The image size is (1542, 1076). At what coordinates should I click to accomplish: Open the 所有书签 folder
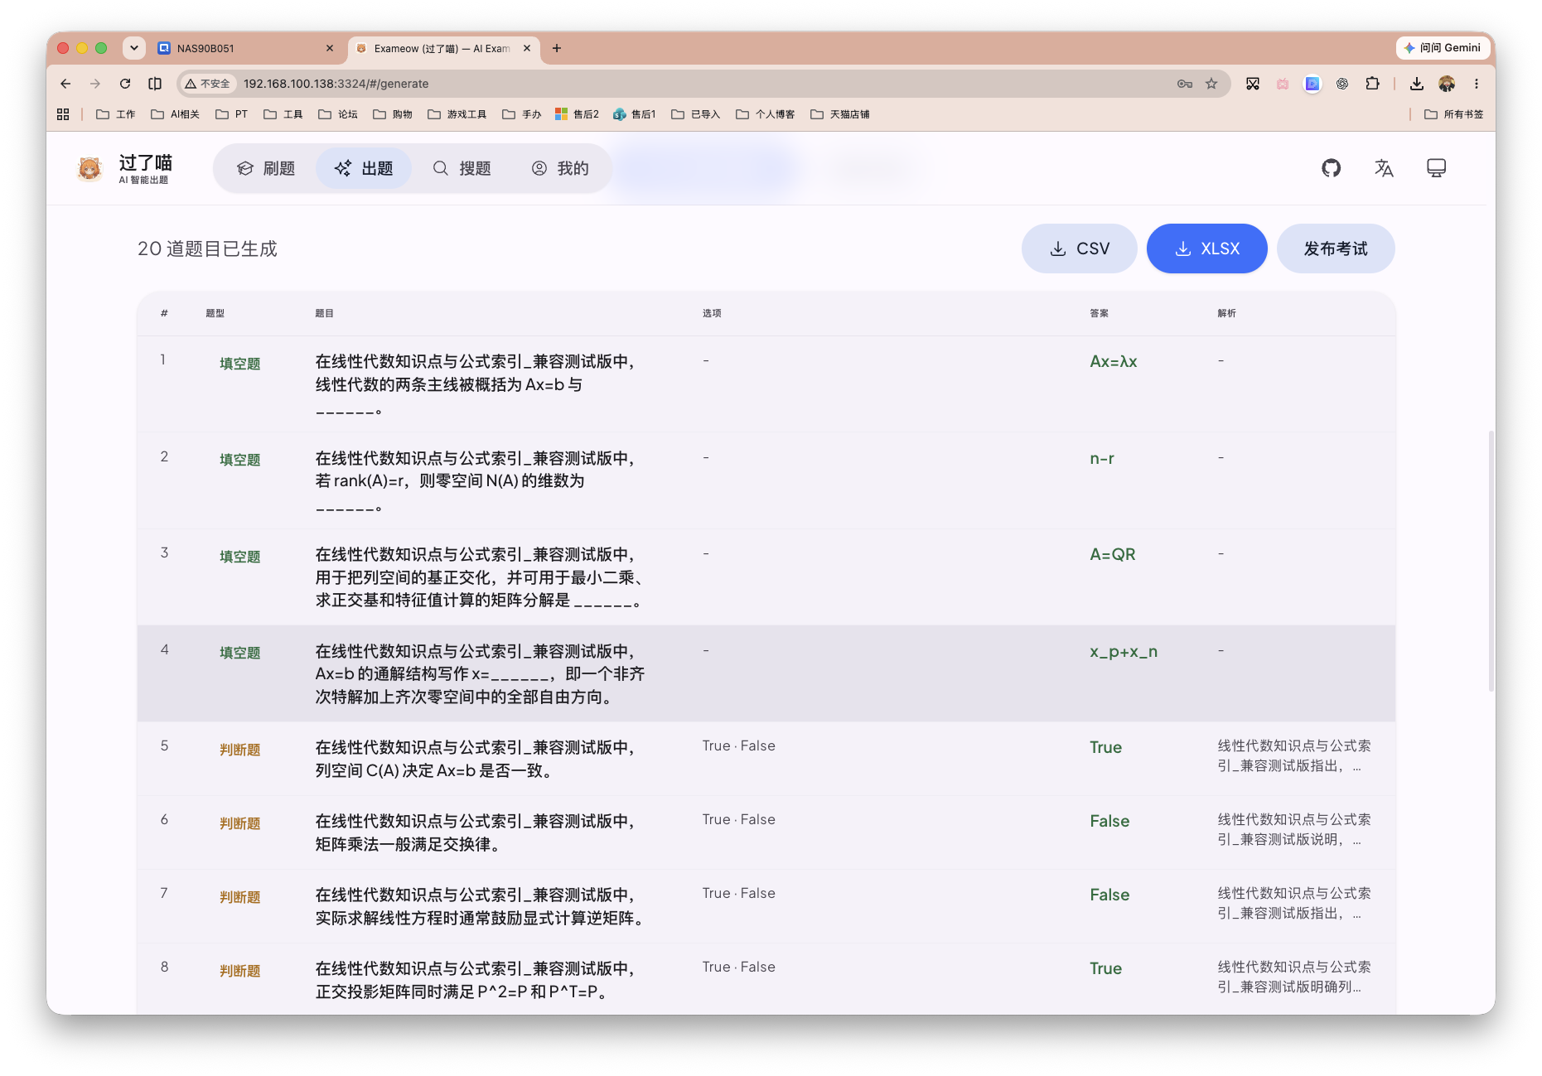[x=1454, y=114]
